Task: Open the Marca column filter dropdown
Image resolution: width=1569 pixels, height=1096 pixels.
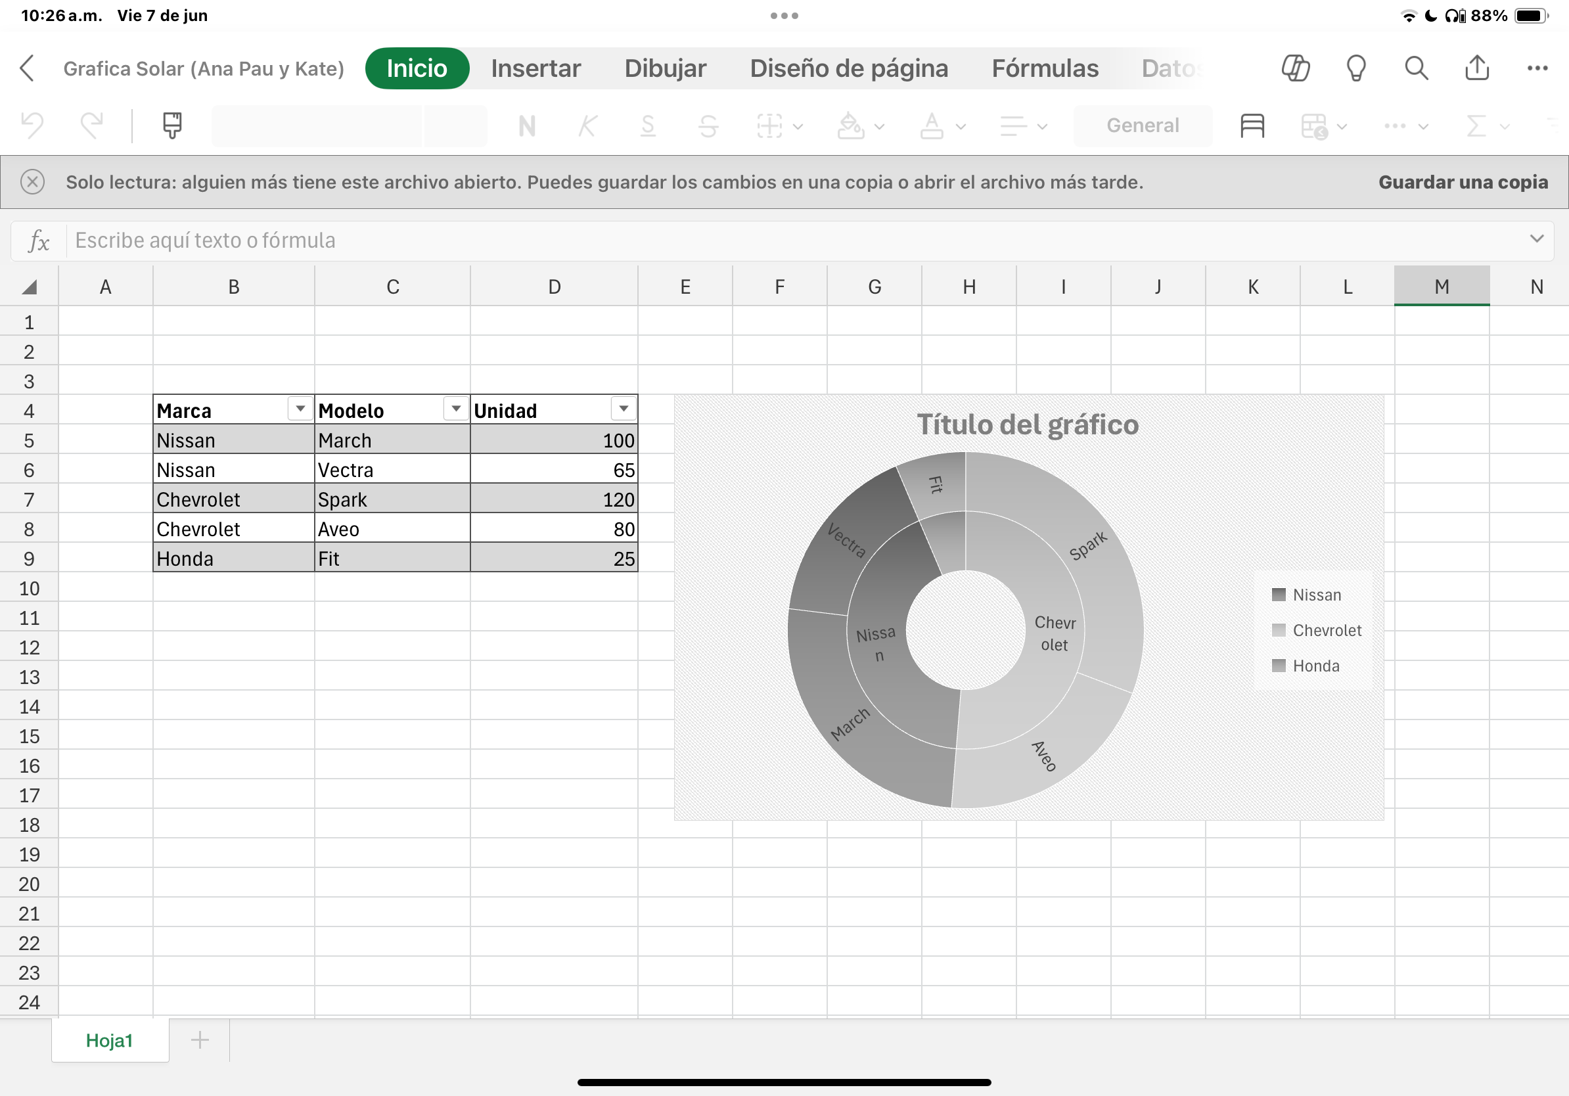Action: [x=300, y=409]
